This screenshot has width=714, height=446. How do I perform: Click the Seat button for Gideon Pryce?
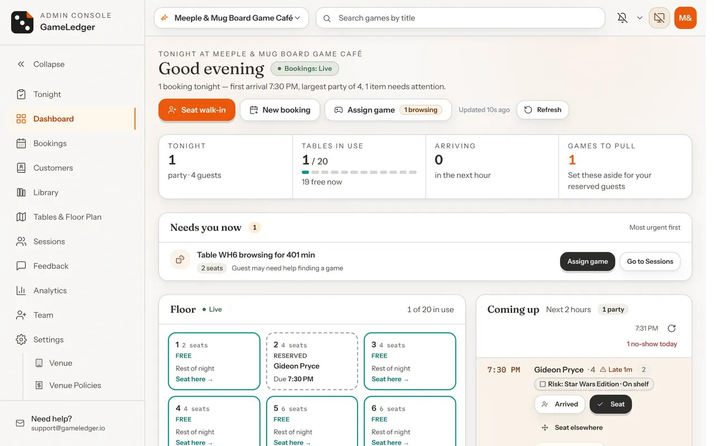610,404
